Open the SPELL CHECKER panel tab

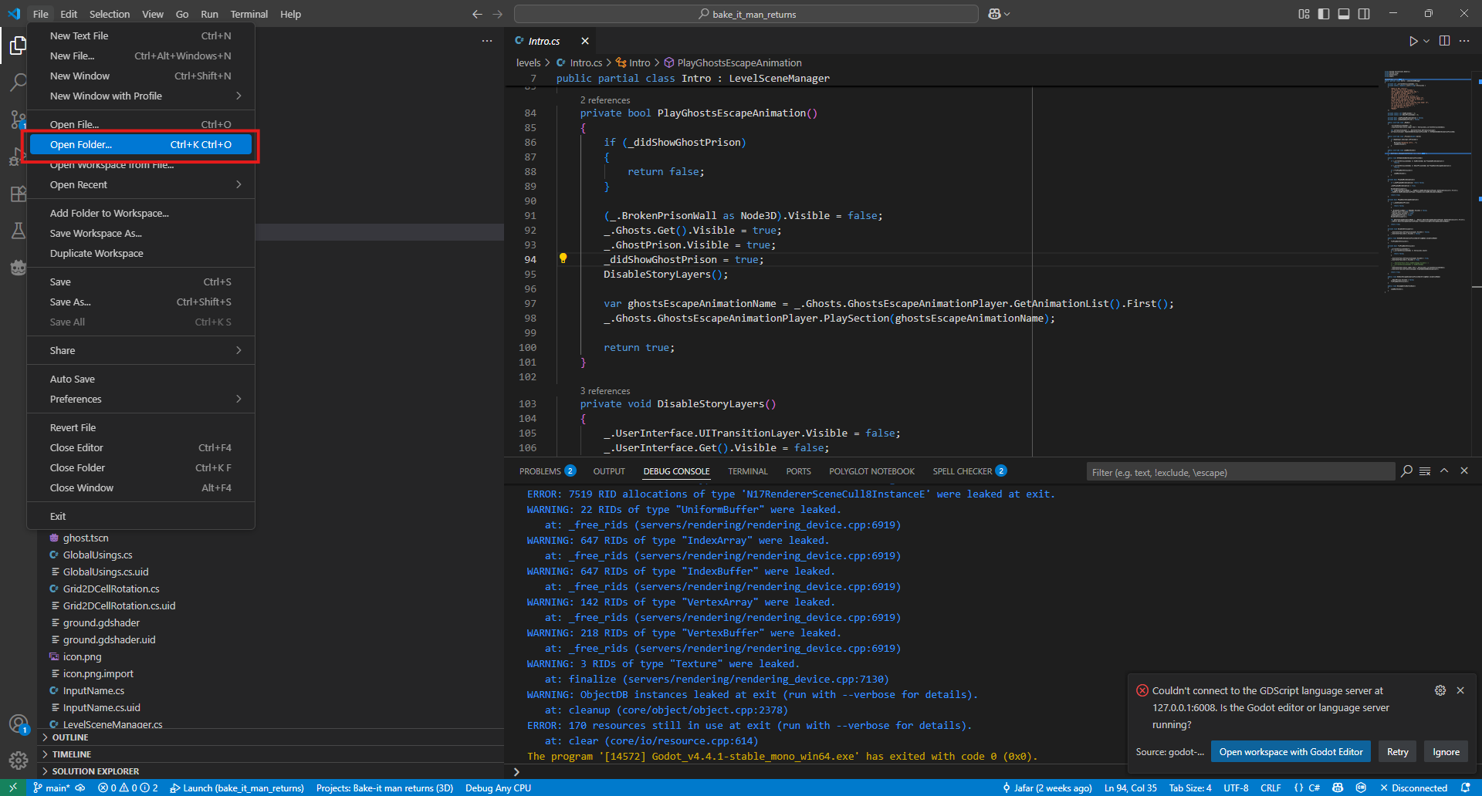969,471
